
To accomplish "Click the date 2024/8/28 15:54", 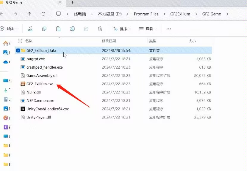I will pos(116,50).
